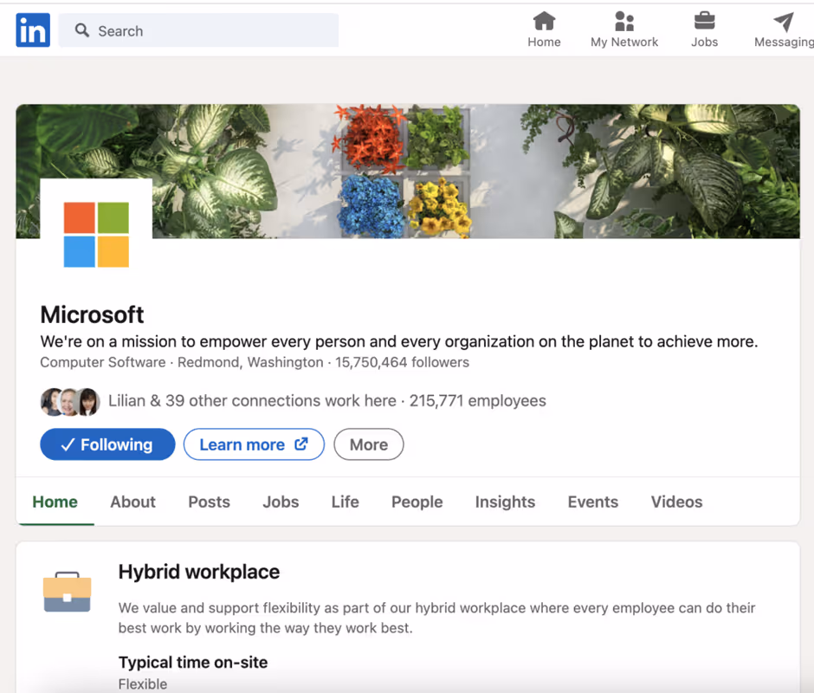Switch to the About tab
Image resolution: width=814 pixels, height=693 pixels.
(132, 502)
